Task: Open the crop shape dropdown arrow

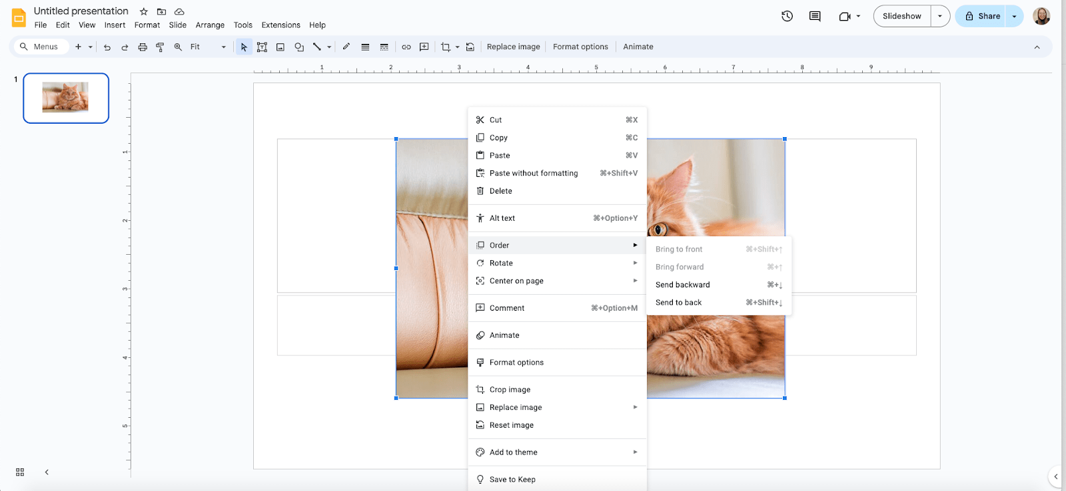Action: [457, 47]
